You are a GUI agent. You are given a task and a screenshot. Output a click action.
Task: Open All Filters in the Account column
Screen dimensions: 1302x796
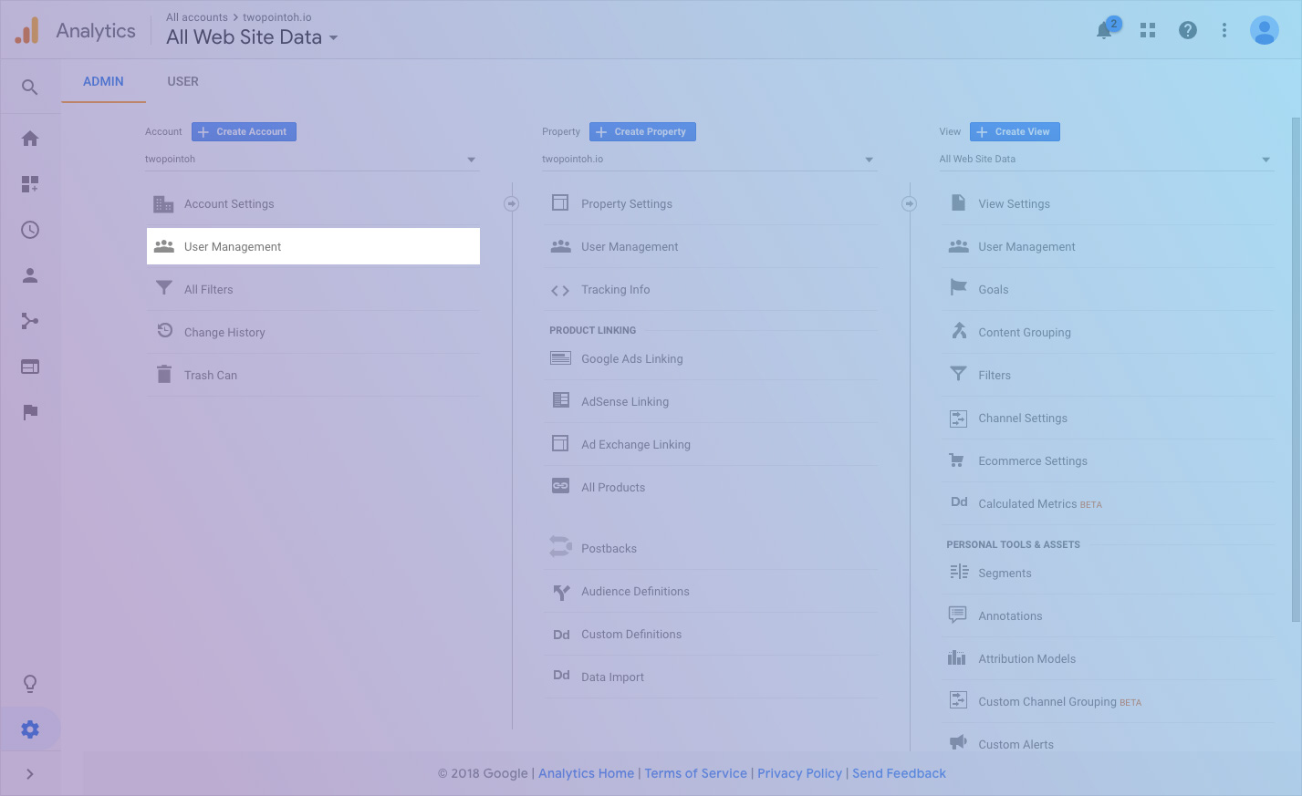(313, 289)
